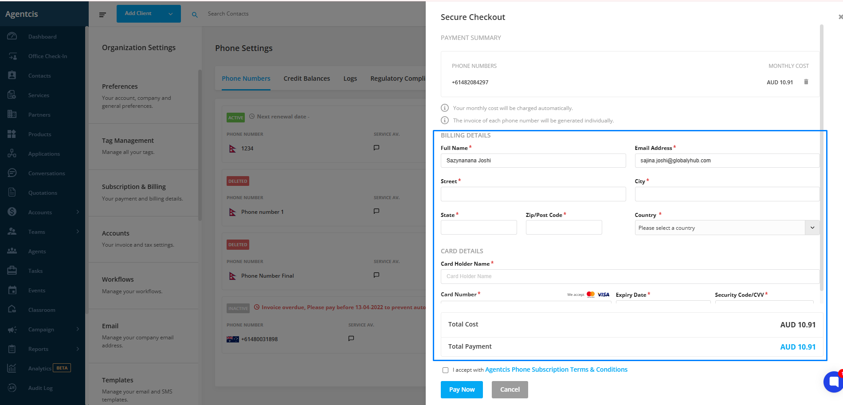Expand the Add Client dropdown arrow
Image resolution: width=843 pixels, height=405 pixels.
[x=171, y=14]
